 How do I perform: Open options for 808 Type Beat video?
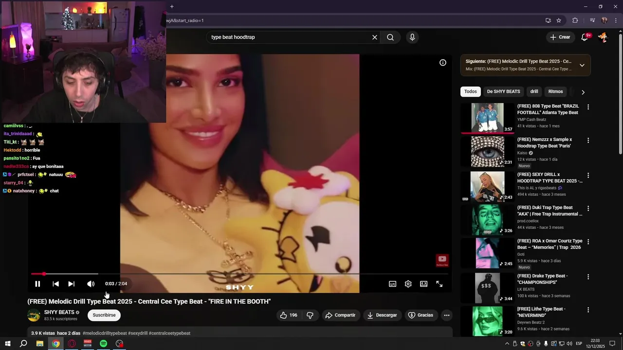(588, 107)
